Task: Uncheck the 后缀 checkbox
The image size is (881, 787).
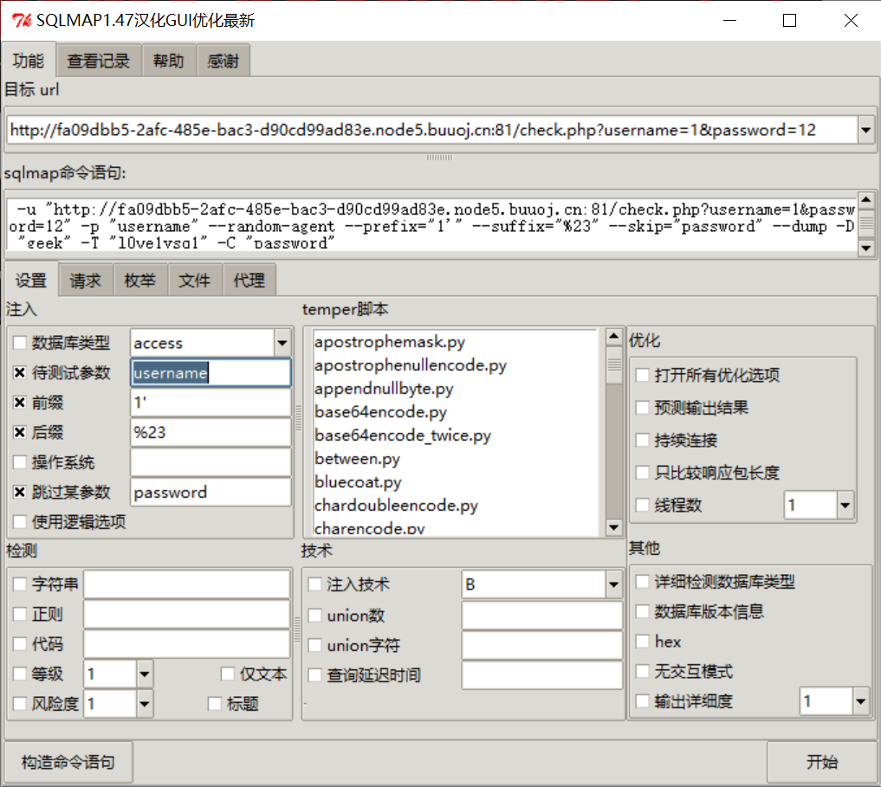Action: [x=20, y=432]
